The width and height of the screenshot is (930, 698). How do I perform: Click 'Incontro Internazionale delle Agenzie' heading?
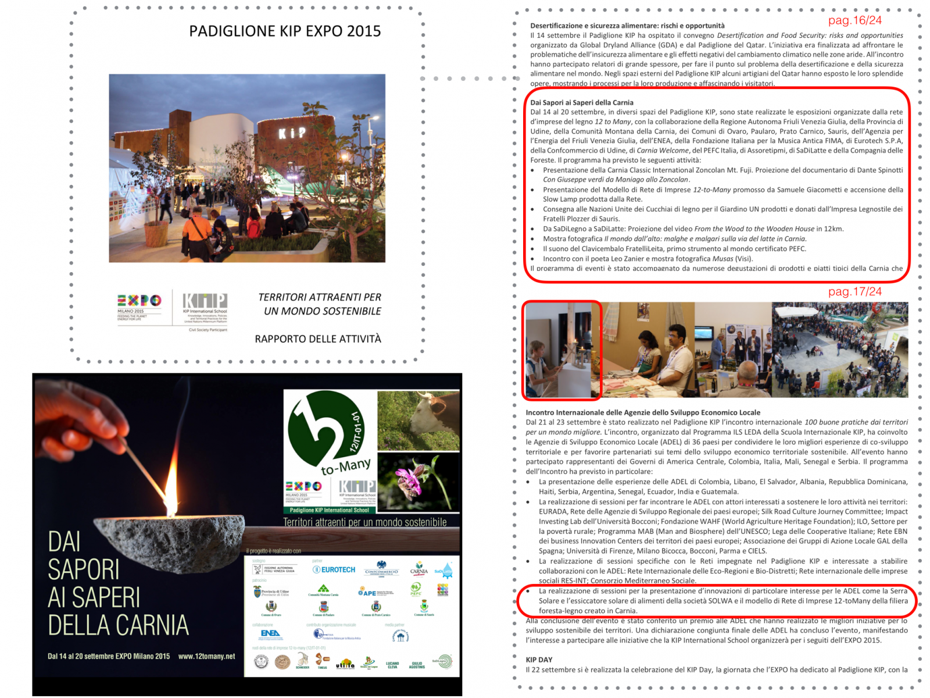point(643,412)
